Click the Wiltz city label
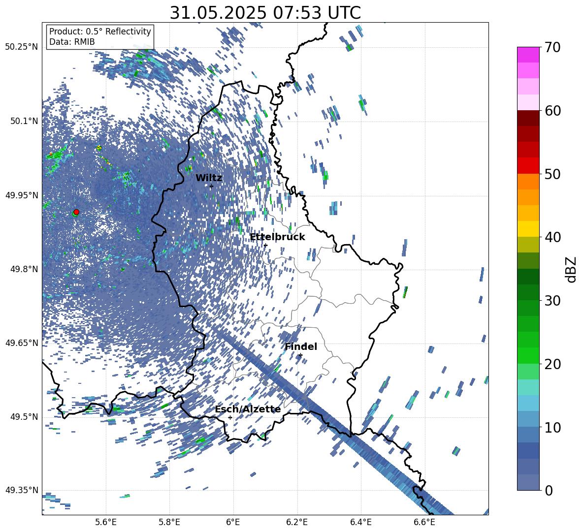583x532 pixels. [x=209, y=178]
